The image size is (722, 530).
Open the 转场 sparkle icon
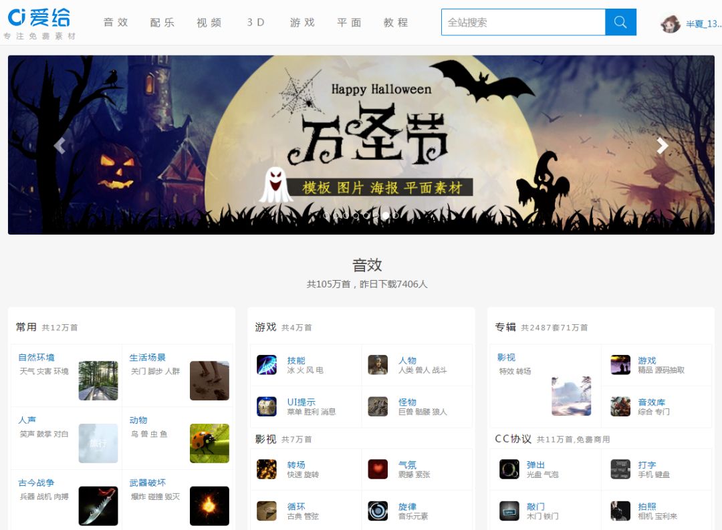pyautogui.click(x=267, y=469)
